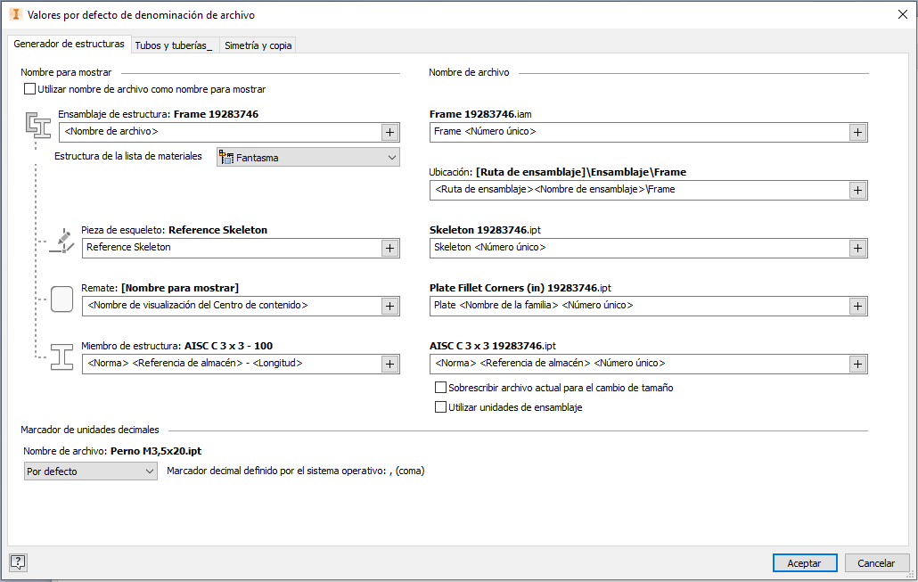The image size is (918, 582).
Task: Click plus button next to Frame <Número único> field
Action: click(857, 132)
